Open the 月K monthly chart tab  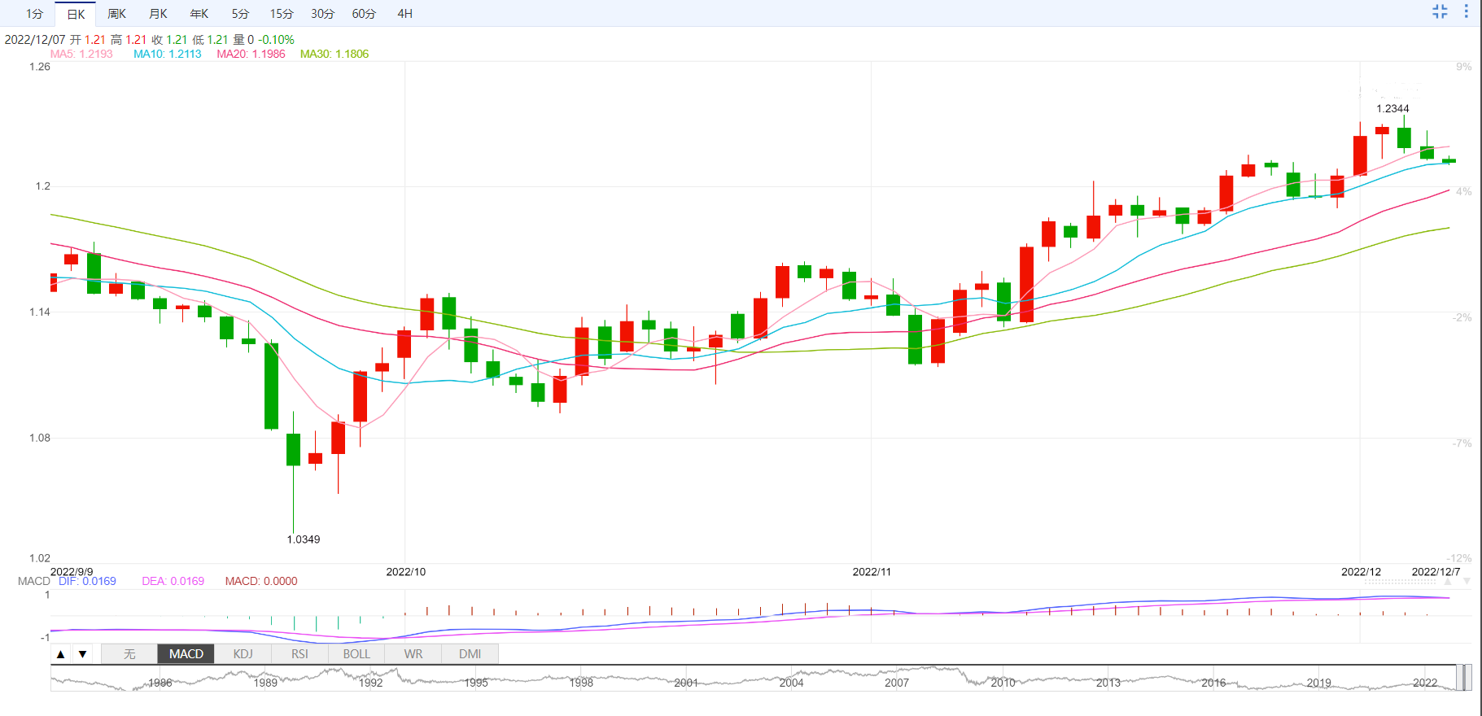(158, 14)
